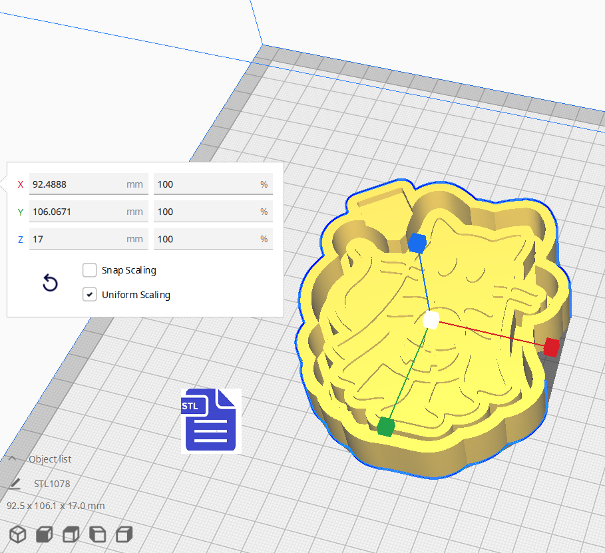Screen dimensions: 605x553
Task: Reset scaling with the circular arrow icon
Action: (50, 283)
